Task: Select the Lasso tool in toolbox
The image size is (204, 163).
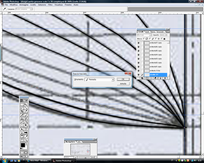Action: click(x=22, y=108)
